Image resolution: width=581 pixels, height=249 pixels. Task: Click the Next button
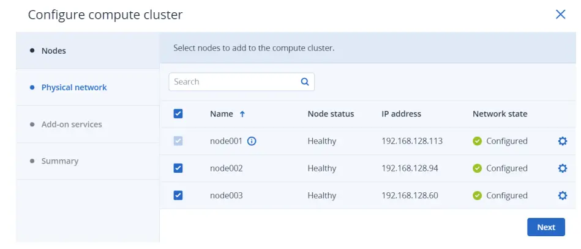(x=546, y=227)
